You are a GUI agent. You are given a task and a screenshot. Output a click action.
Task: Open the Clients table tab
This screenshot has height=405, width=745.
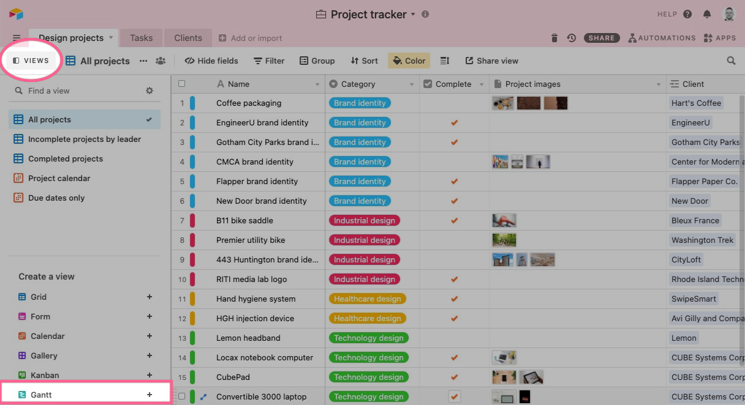[x=187, y=38]
